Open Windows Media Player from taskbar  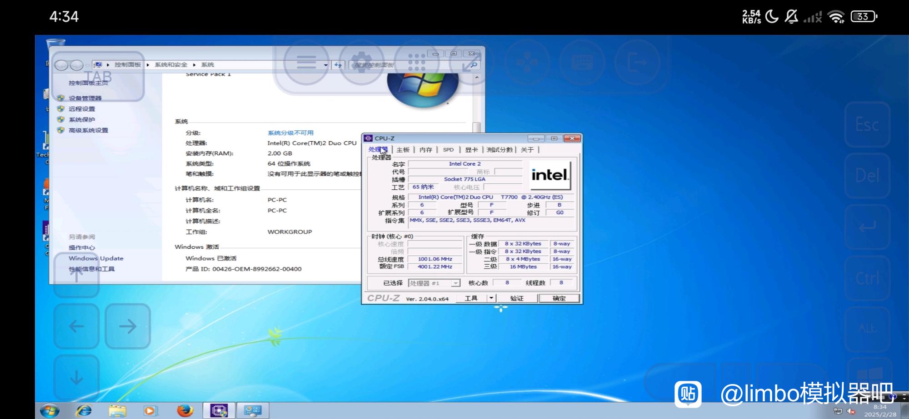(x=150, y=411)
